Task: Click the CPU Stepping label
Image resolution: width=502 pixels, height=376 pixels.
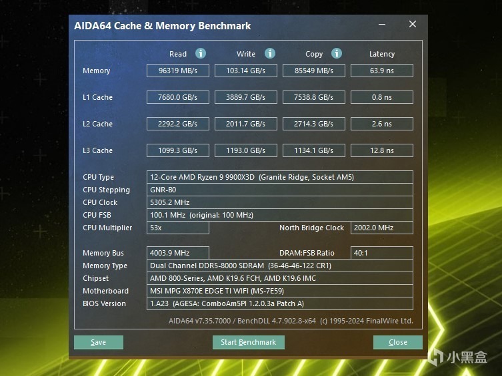Action: click(x=106, y=190)
